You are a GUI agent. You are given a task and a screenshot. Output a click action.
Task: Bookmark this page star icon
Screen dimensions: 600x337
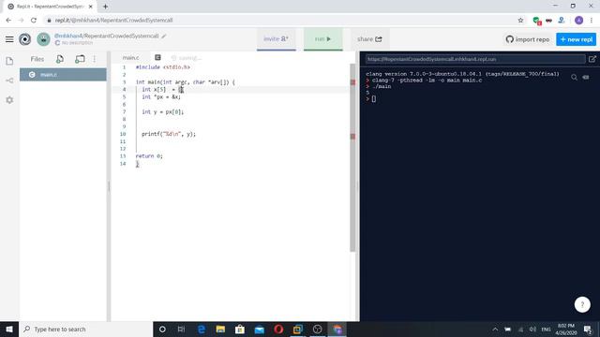(x=520, y=21)
